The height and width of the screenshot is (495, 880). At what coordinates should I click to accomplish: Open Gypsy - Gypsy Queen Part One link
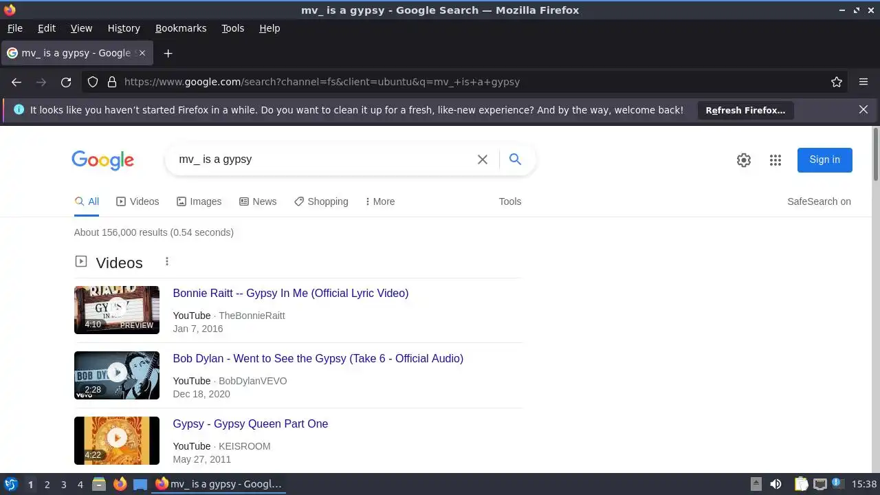pyautogui.click(x=250, y=423)
